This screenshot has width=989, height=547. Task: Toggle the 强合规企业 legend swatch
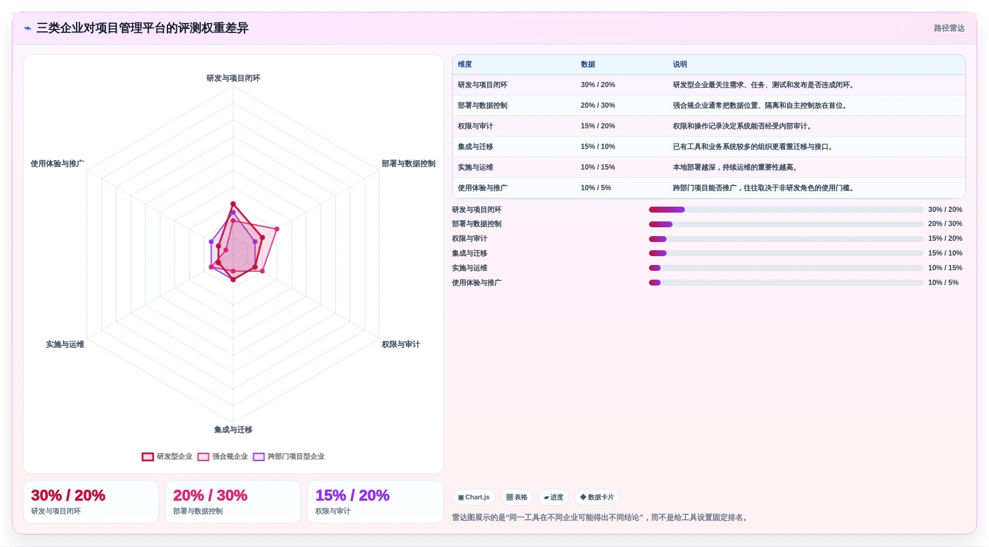coord(203,456)
